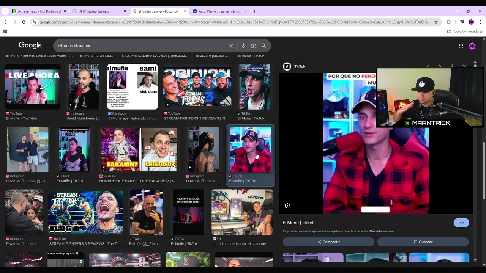Open Asustan a El Muñe TikTok thumbnail
486x273 pixels.
pos(188,212)
